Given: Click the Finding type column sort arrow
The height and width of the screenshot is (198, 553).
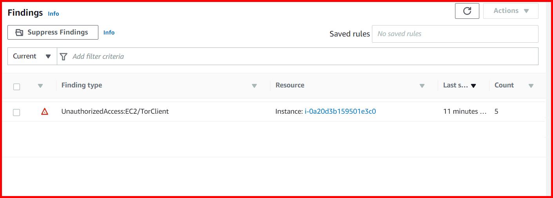Looking at the screenshot, I should coord(254,86).
